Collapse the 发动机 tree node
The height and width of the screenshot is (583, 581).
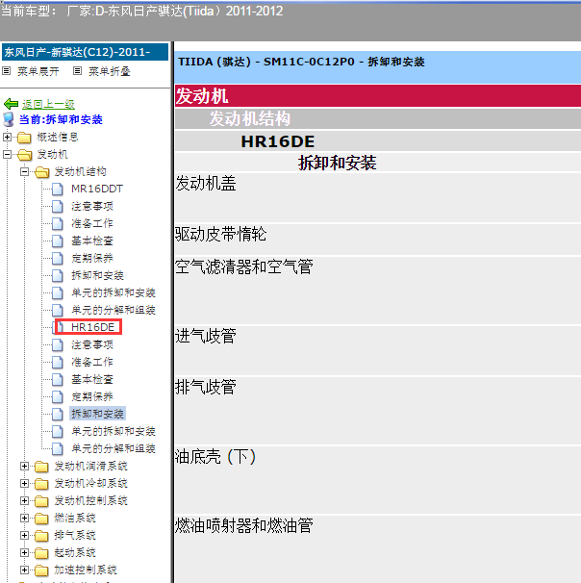click(x=7, y=154)
